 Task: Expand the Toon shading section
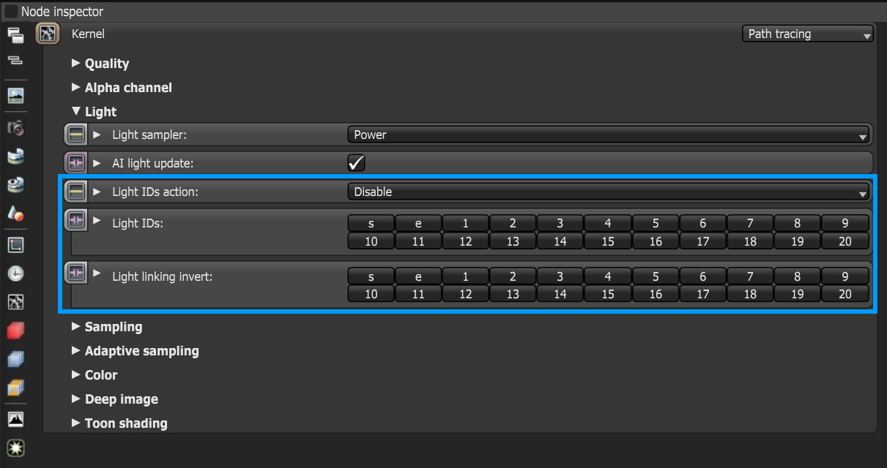tap(119, 423)
